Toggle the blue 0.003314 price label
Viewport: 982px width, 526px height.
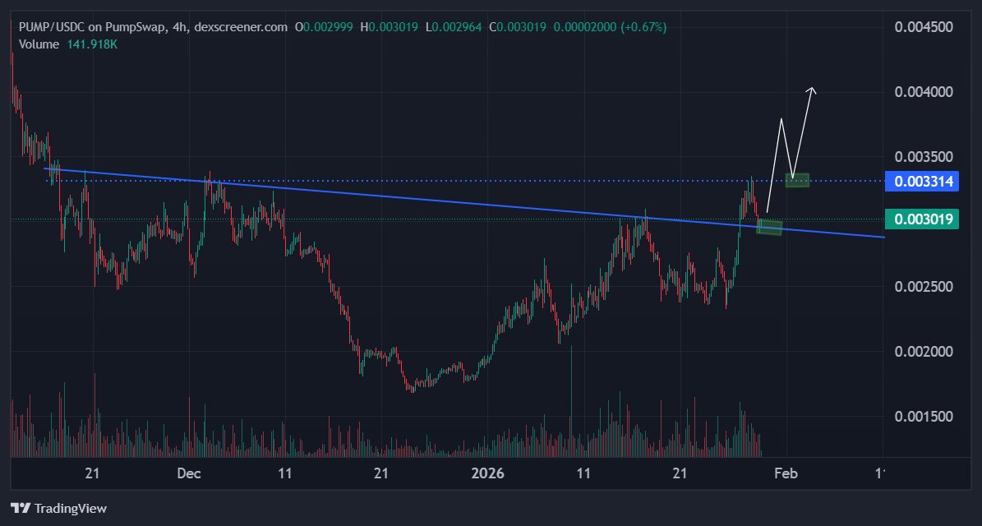pos(921,181)
